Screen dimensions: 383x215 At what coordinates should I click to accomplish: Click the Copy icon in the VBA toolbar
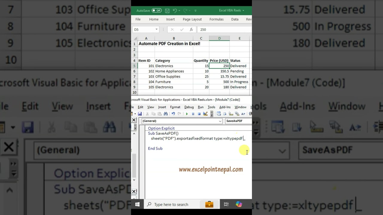point(153,114)
